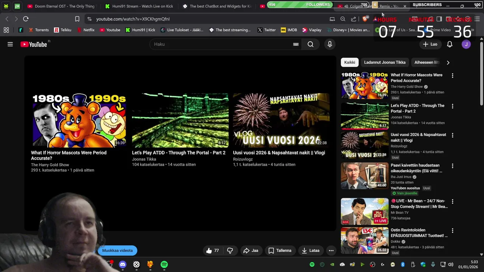Click Muokkaa videota button
Image resolution: width=484 pixels, height=272 pixels.
pos(117,250)
